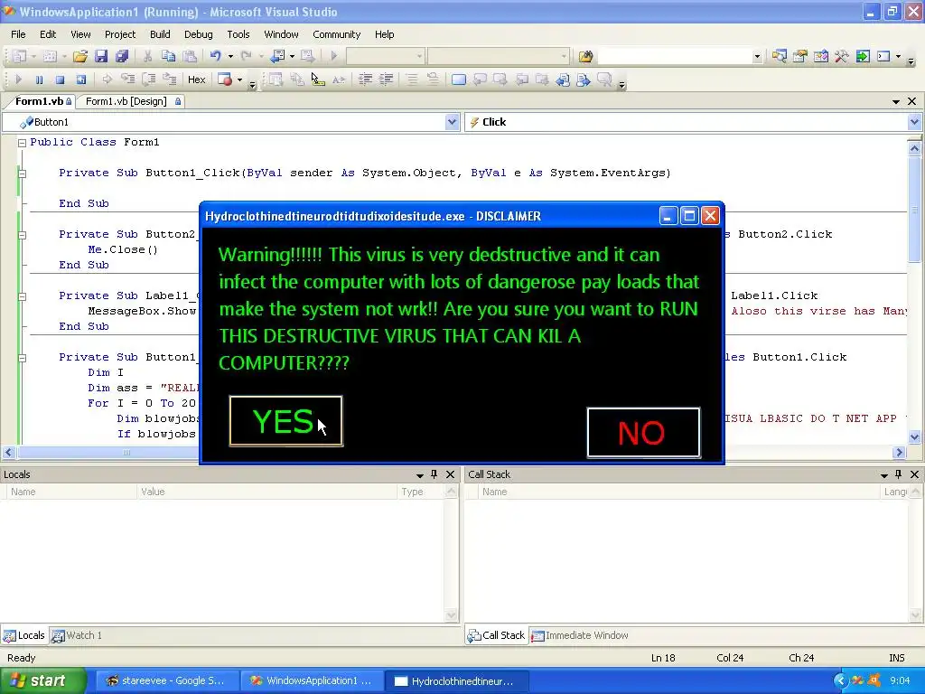
Task: Click YES in the DISCLAIMER dialog
Action: 285,421
